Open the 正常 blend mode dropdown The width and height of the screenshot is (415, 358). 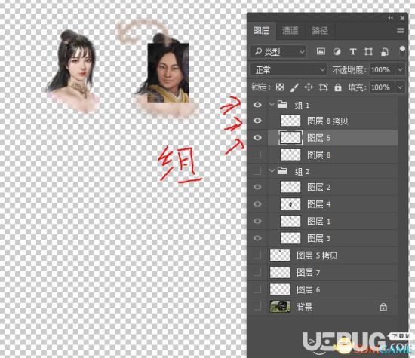pyautogui.click(x=289, y=70)
